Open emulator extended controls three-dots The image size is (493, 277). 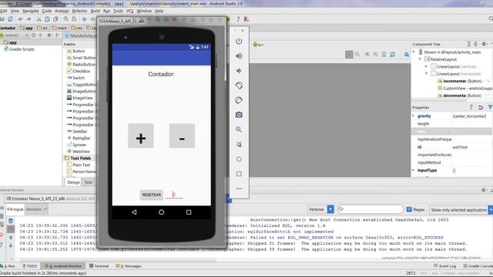click(239, 189)
